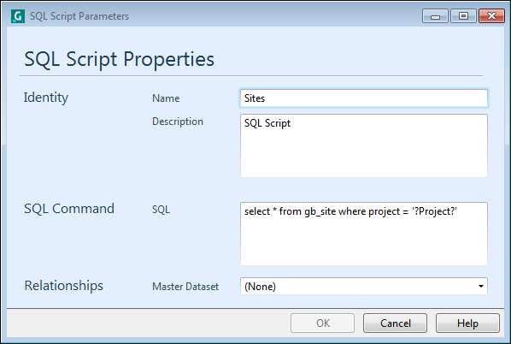Screen dimensions: 511x344
Task: Click the green G application icon
Action: click(x=18, y=16)
